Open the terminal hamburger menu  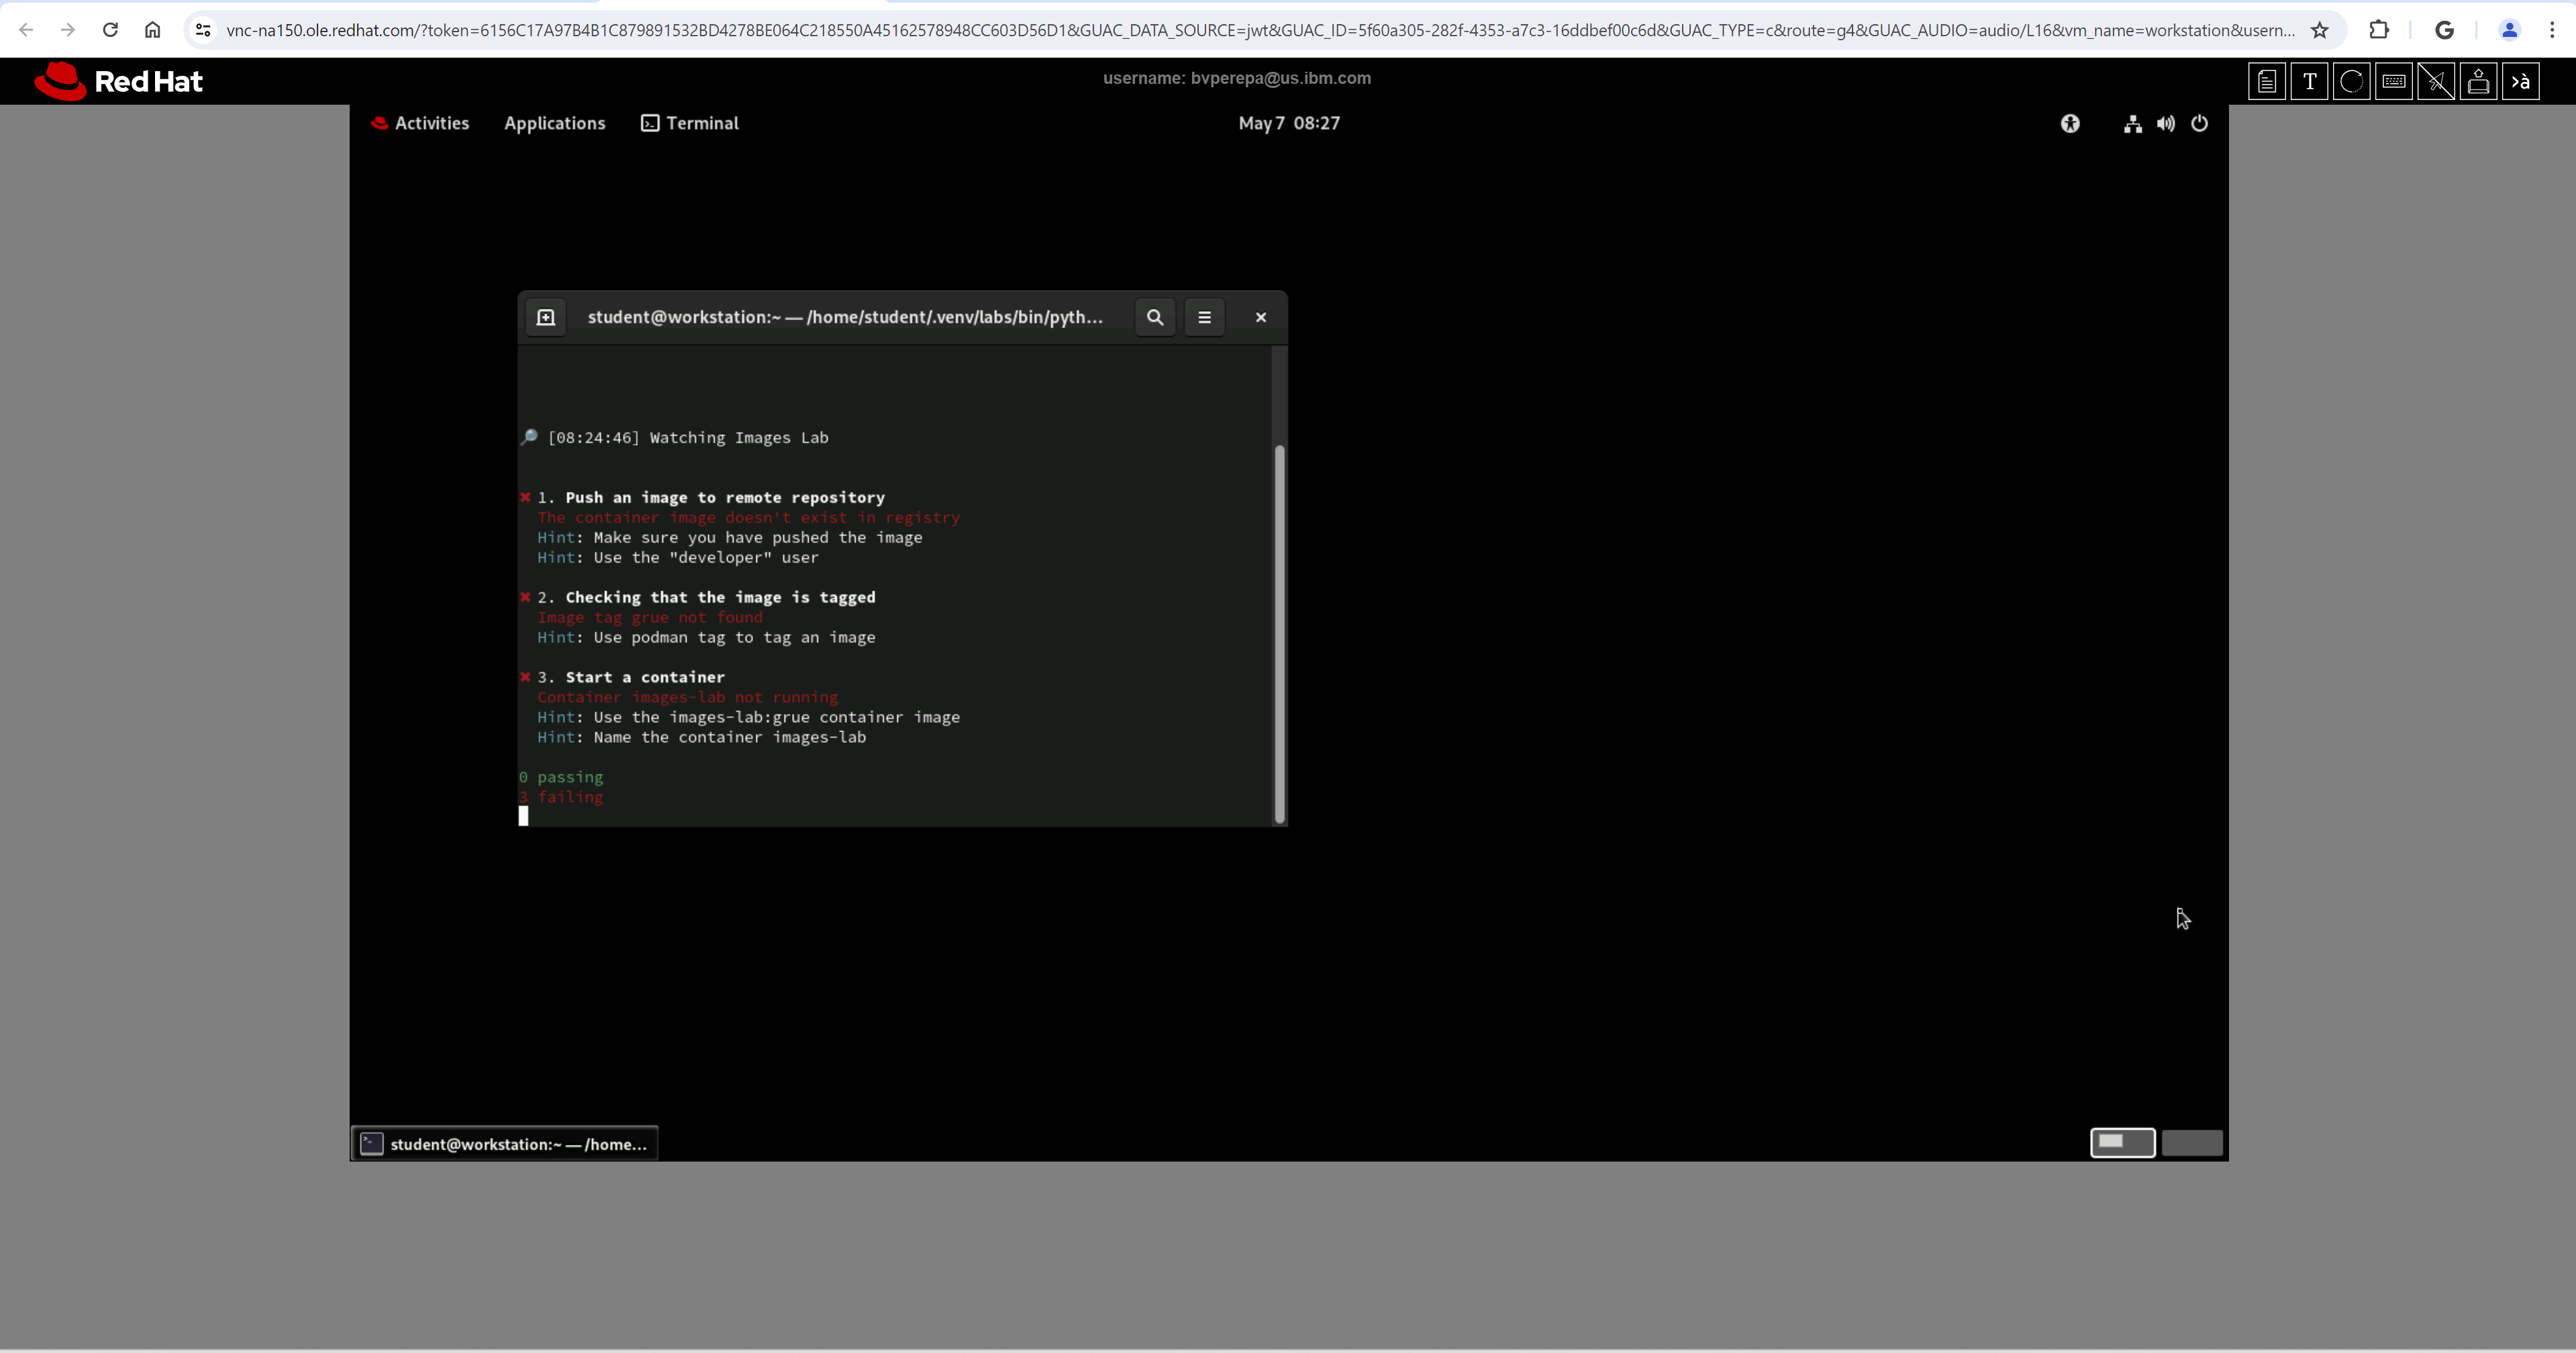click(1204, 317)
